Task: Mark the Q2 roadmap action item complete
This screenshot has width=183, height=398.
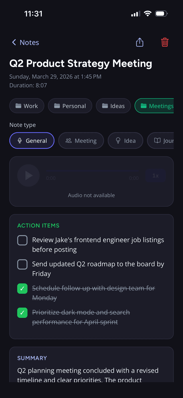Action: pos(22,264)
